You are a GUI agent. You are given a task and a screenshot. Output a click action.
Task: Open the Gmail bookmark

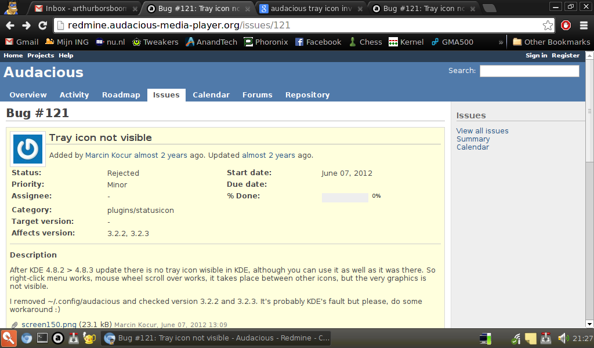21,42
